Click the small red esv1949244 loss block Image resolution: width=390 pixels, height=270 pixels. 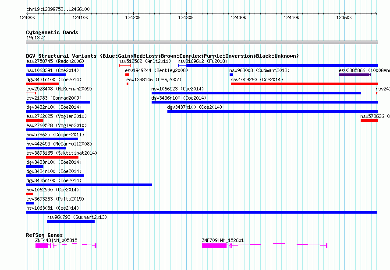click(127, 75)
